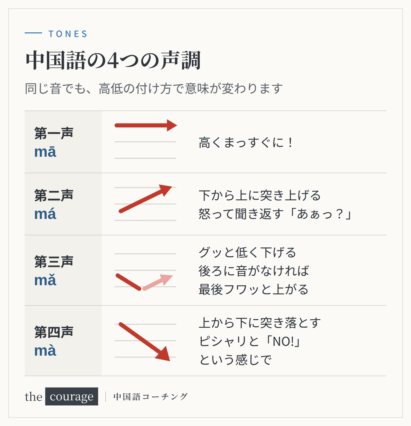The width and height of the screenshot is (411, 426).
Task: Click the third tone falling dark red stroke
Action: pos(128,282)
